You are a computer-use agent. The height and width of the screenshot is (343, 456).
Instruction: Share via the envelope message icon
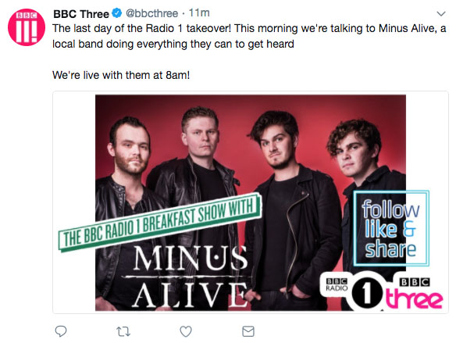(248, 331)
